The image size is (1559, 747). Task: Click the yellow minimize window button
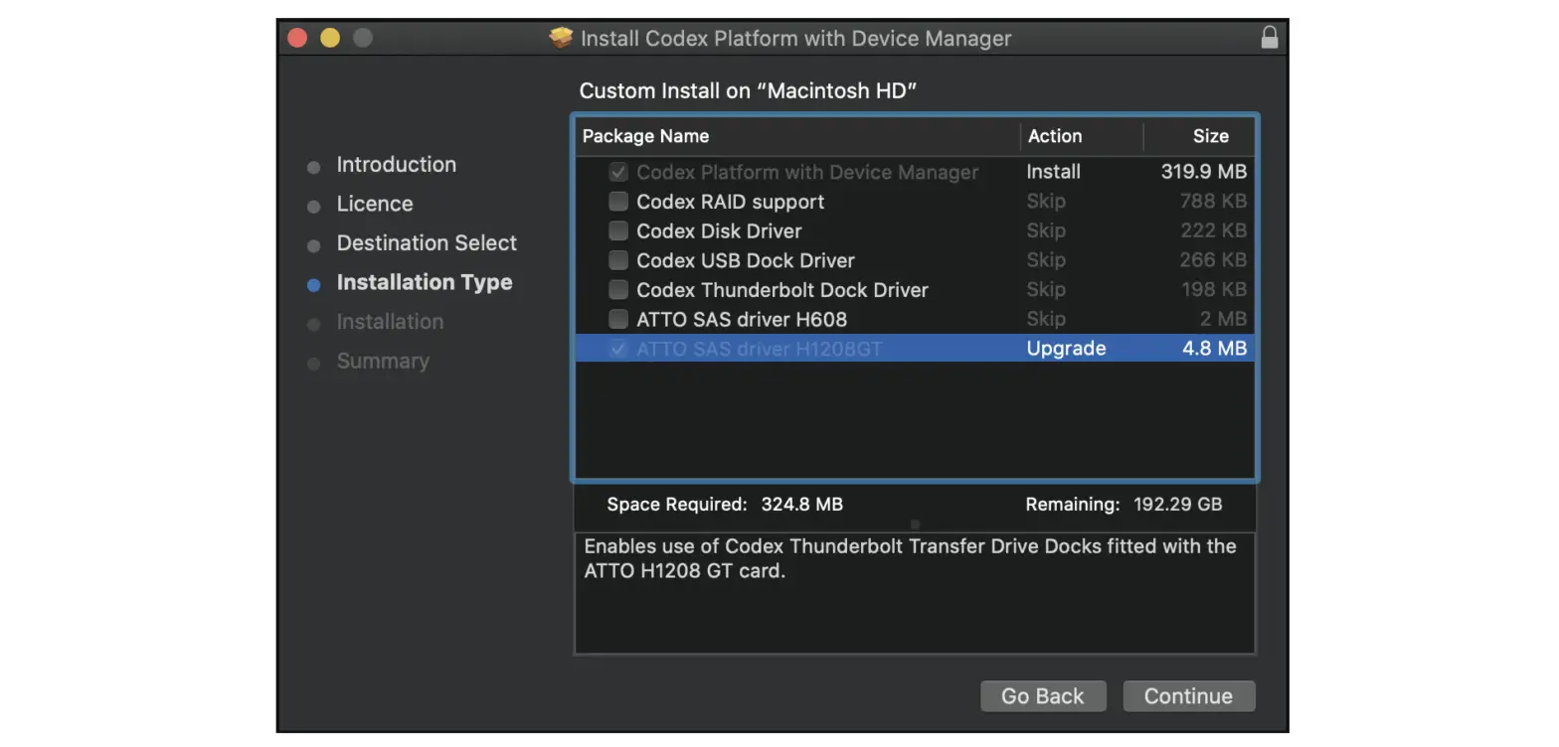tap(330, 38)
